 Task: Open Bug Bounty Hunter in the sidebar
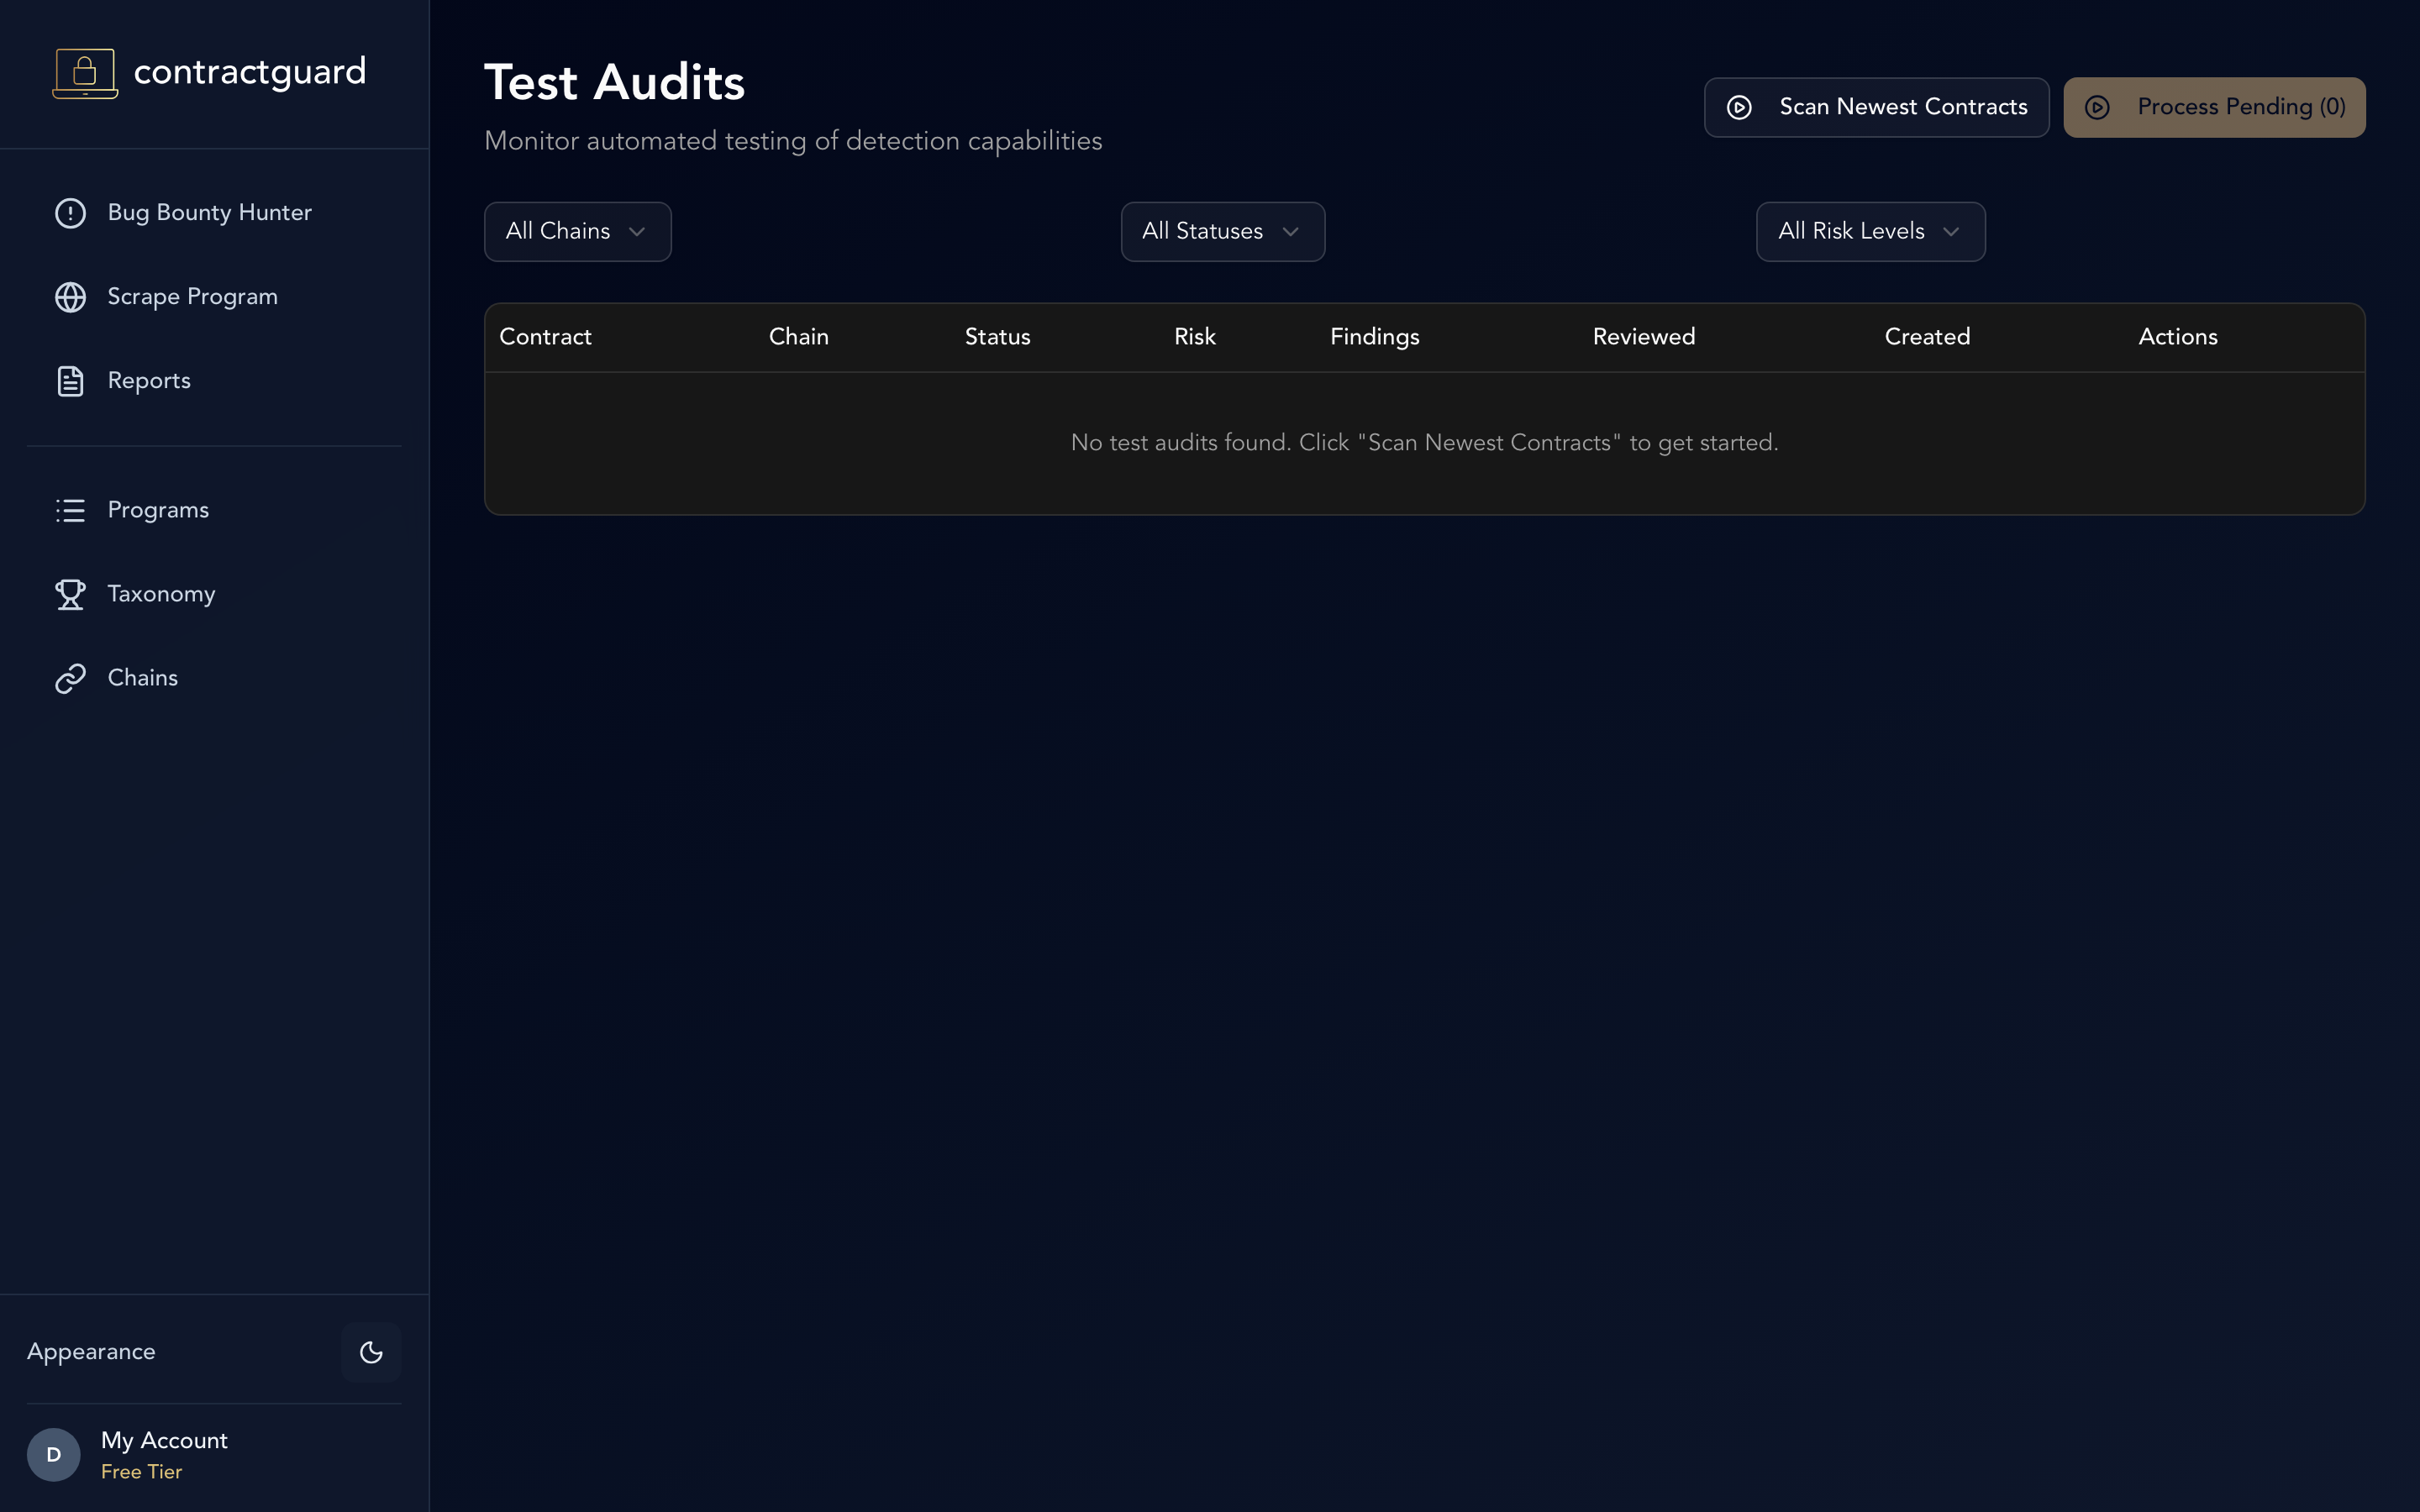click(x=214, y=213)
